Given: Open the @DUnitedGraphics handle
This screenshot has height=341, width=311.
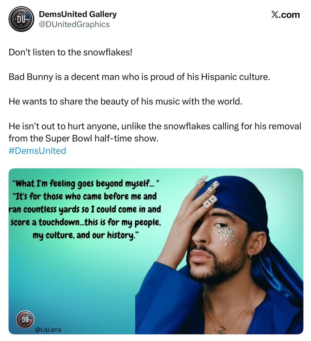Looking at the screenshot, I should click(74, 24).
